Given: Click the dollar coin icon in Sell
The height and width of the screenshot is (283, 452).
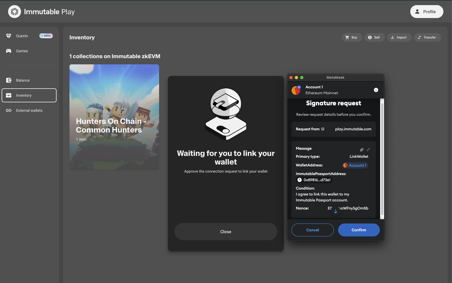Looking at the screenshot, I should click(370, 37).
